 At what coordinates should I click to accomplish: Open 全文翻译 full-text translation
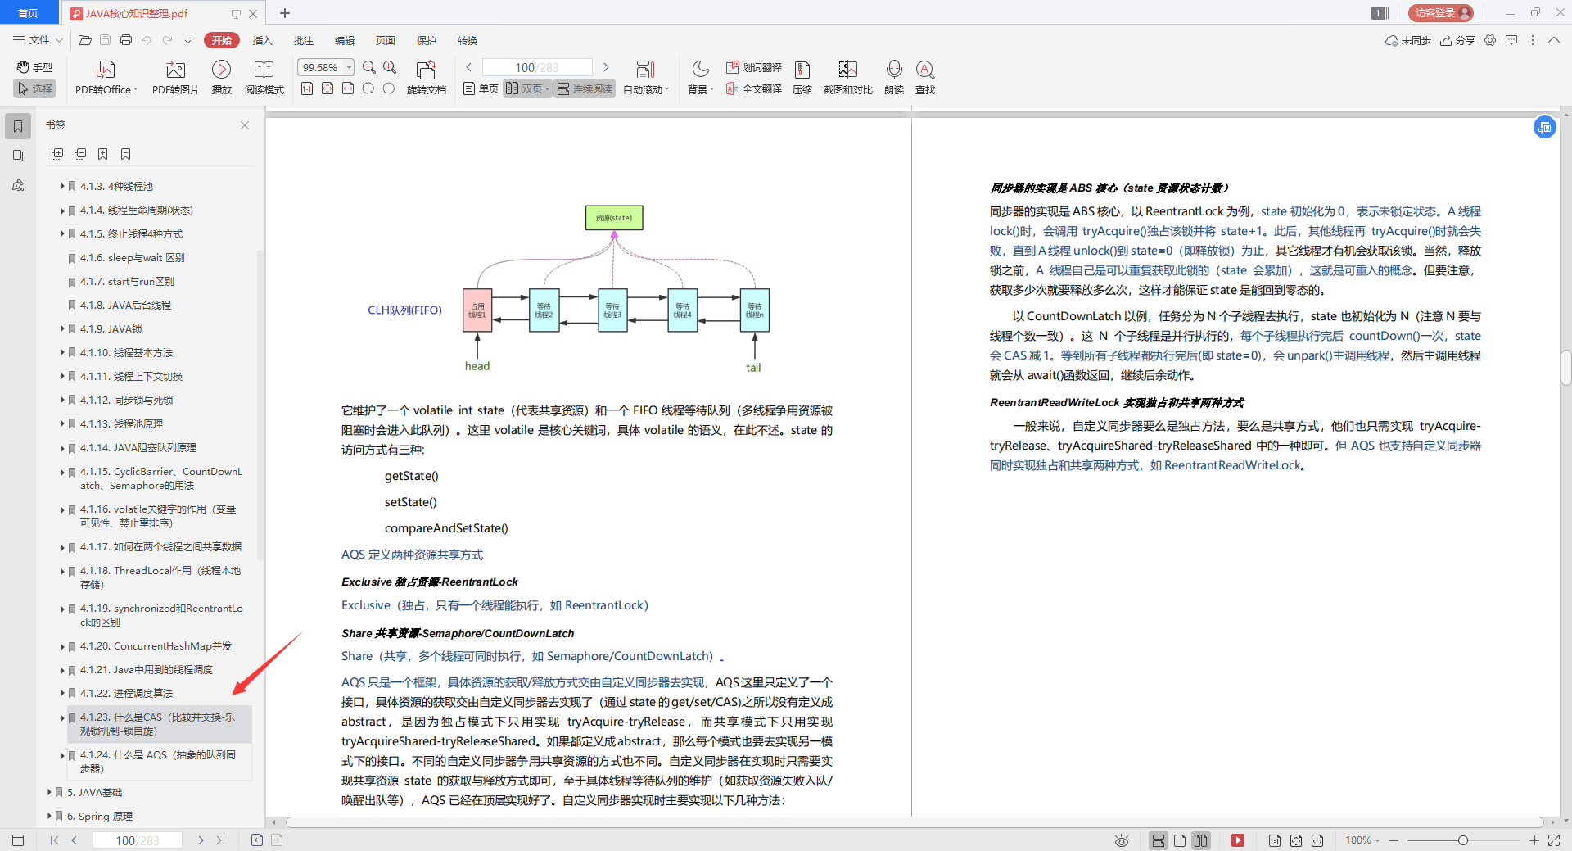[752, 88]
